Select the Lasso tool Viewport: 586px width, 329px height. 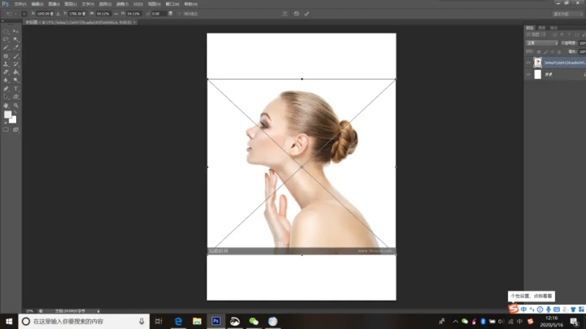coord(6,39)
